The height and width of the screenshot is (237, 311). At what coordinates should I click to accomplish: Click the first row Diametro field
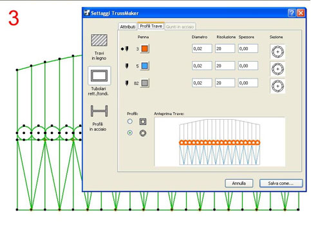202,48
